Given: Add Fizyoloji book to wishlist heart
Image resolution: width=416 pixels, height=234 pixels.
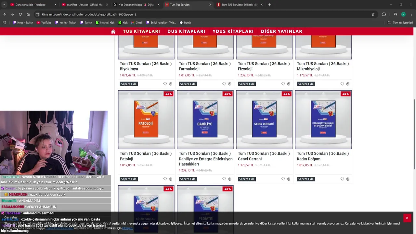Looking at the screenshot, I should (x=283, y=84).
